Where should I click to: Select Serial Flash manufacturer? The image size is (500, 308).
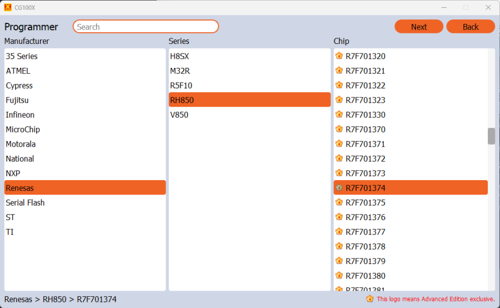point(25,203)
